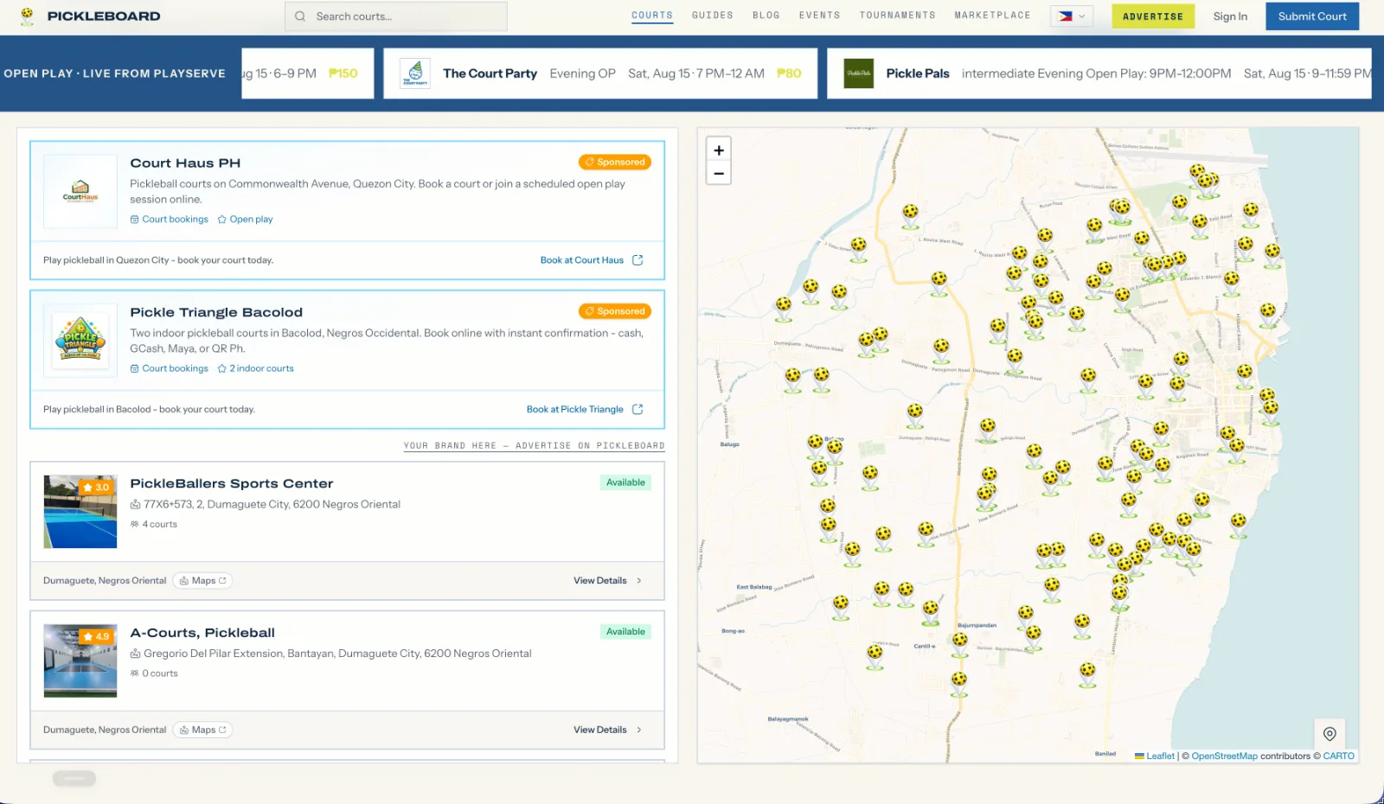Click the Pickle Pals logo icon
Image resolution: width=1384 pixels, height=804 pixels.
pos(859,73)
